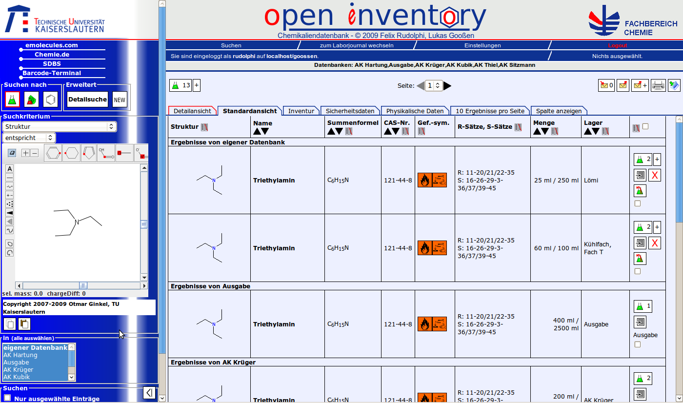Click the mail icon with plus sign
This screenshot has width=683, height=403.
[x=640, y=85]
